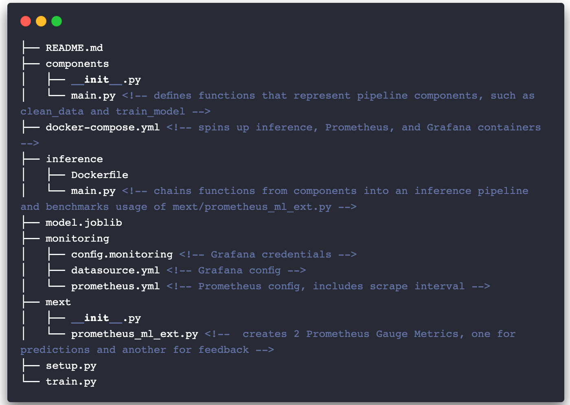Viewport: 570px width, 405px height.
Task: Select README.md in the tree
Action: (74, 48)
